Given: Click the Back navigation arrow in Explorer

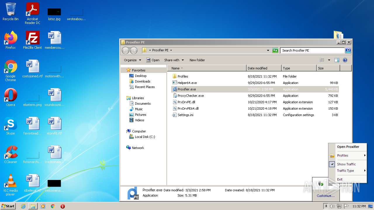Looking at the screenshot, I should (125, 50).
